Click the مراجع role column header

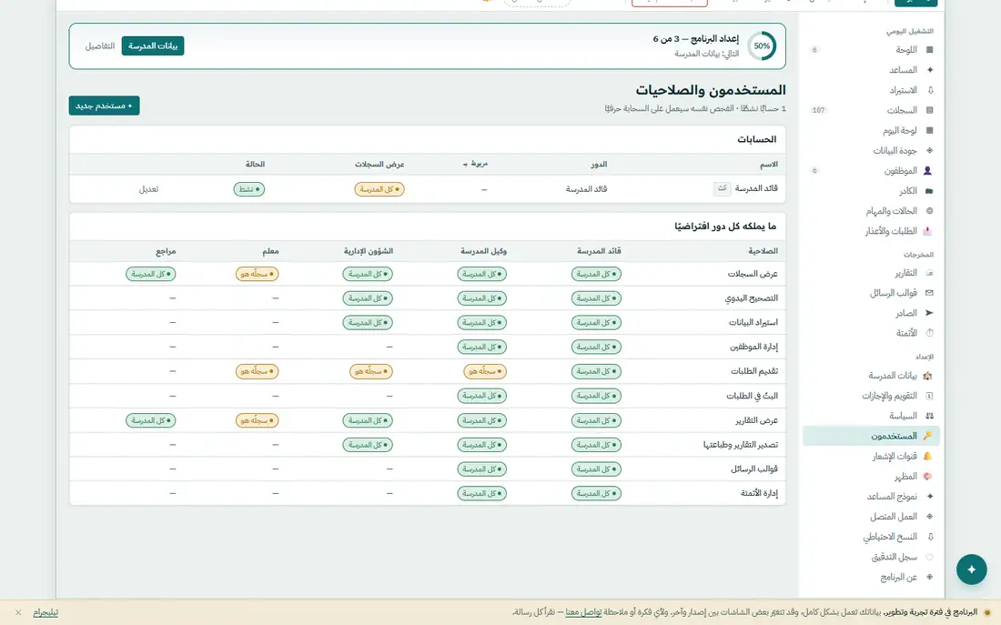click(x=166, y=251)
